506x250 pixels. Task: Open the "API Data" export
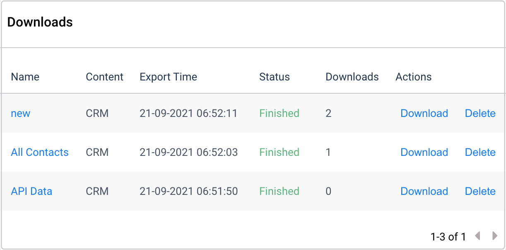point(31,191)
